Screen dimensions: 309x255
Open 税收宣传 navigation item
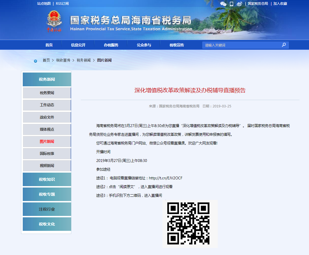click(x=177, y=45)
